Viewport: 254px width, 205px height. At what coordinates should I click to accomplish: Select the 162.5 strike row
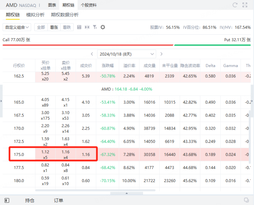127,76
